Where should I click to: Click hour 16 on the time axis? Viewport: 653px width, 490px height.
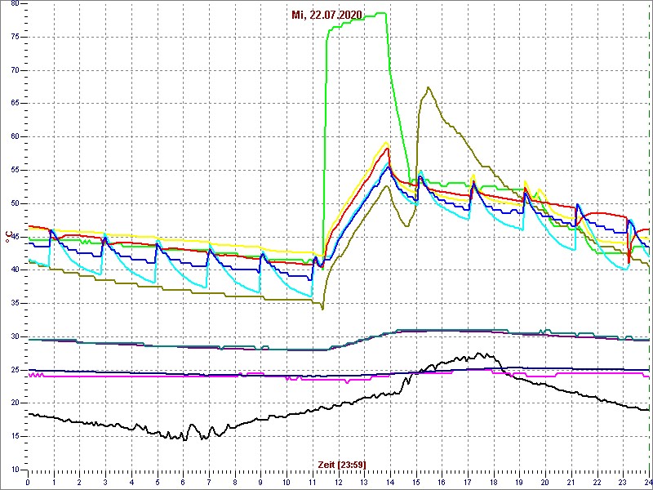[x=442, y=482]
